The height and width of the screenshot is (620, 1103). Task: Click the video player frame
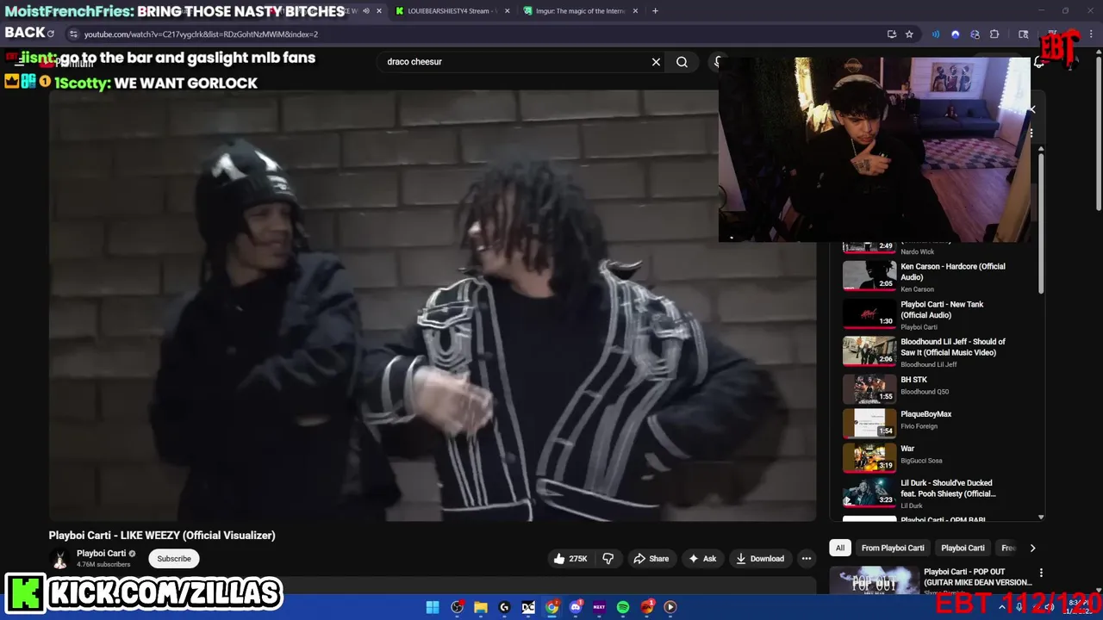coord(433,306)
